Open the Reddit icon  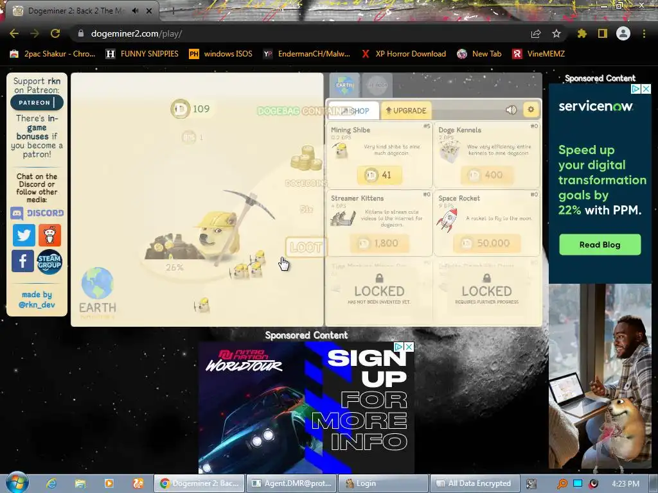[x=49, y=235]
